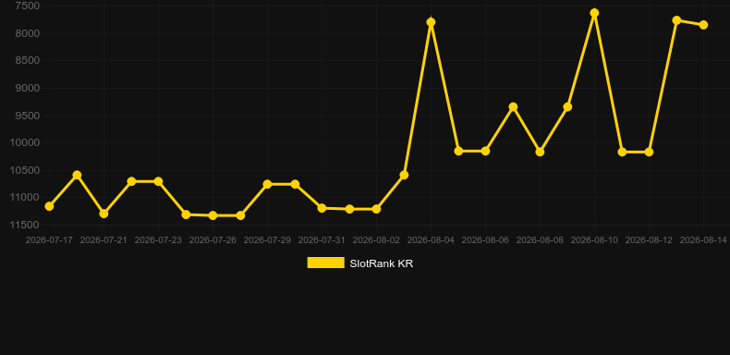This screenshot has height=355, width=730.
Task: Click the 2026-08-04 date axis label
Action: click(431, 240)
